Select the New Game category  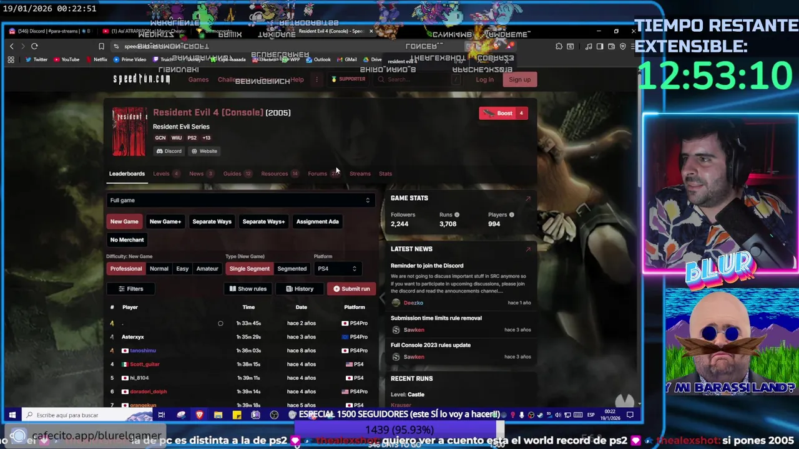pos(124,221)
